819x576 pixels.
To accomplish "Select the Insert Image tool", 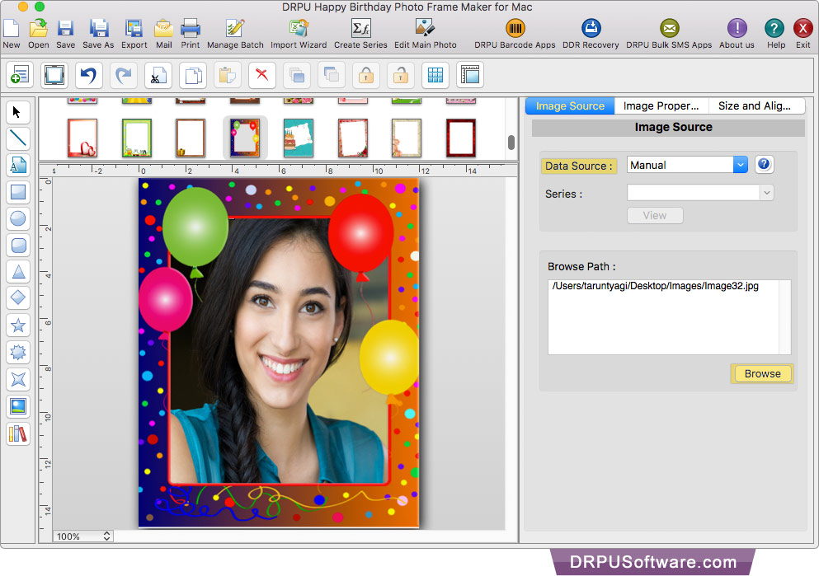I will [x=18, y=406].
